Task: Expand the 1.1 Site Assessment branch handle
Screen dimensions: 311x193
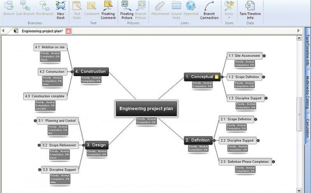Action: (264, 56)
